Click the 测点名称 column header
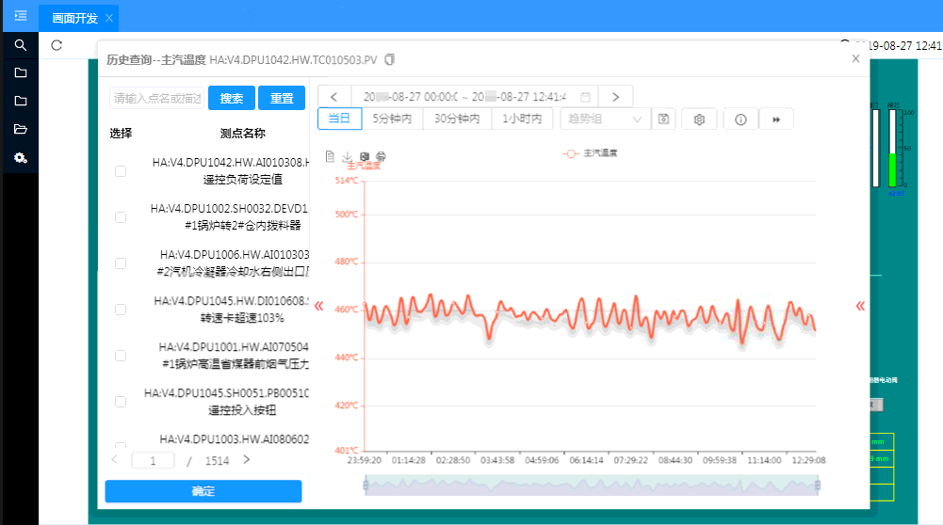 click(x=242, y=134)
